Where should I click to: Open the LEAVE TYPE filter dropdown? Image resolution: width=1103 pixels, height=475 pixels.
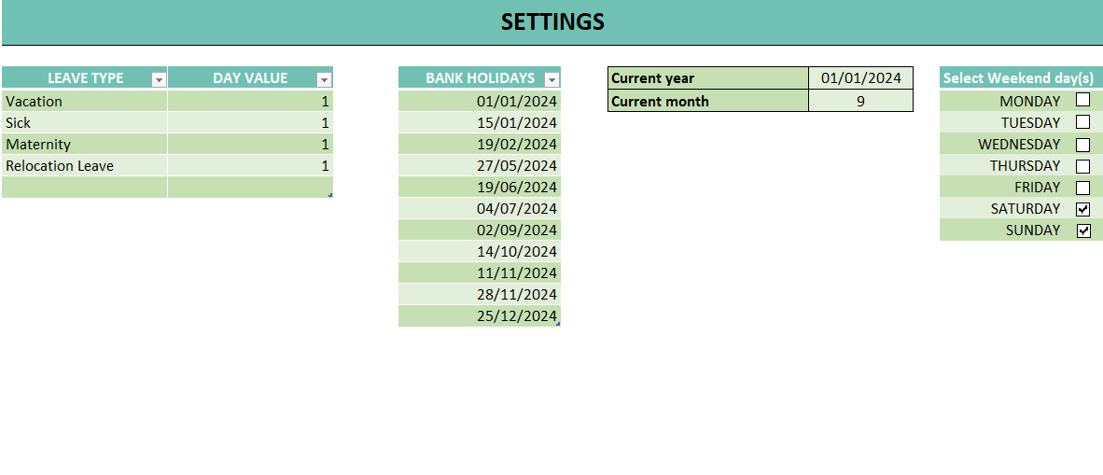pyautogui.click(x=159, y=79)
